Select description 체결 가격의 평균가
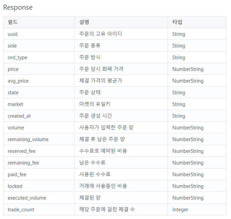This screenshot has height=219, width=231. (101, 81)
